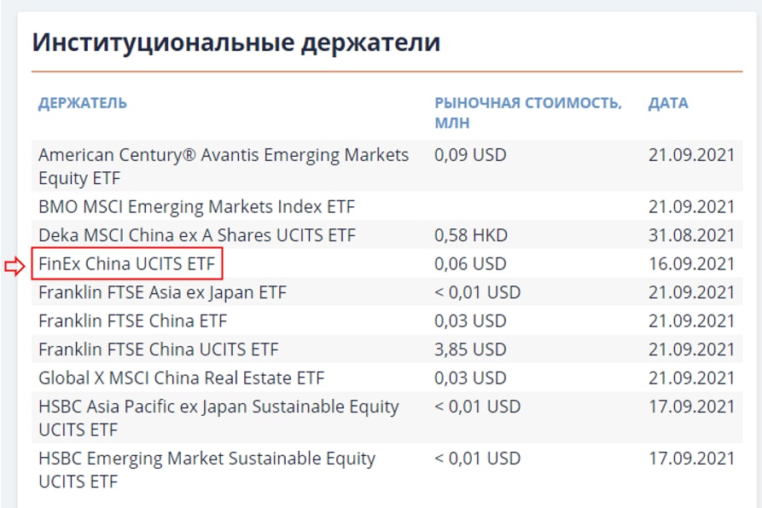Select Global X MSCI China Real Estate ETF
This screenshot has height=508, width=762.
coord(182,378)
